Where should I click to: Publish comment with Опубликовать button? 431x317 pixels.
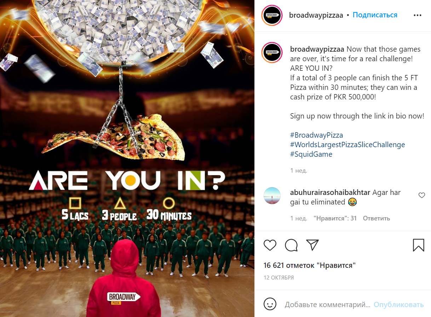coord(398,305)
